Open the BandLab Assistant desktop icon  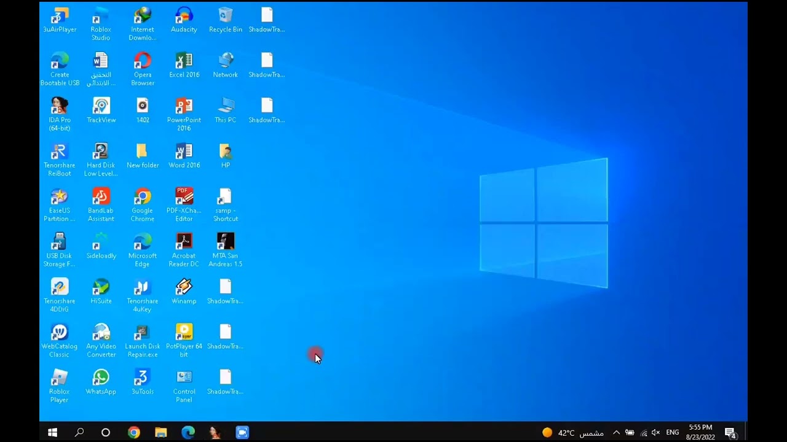coord(101,206)
